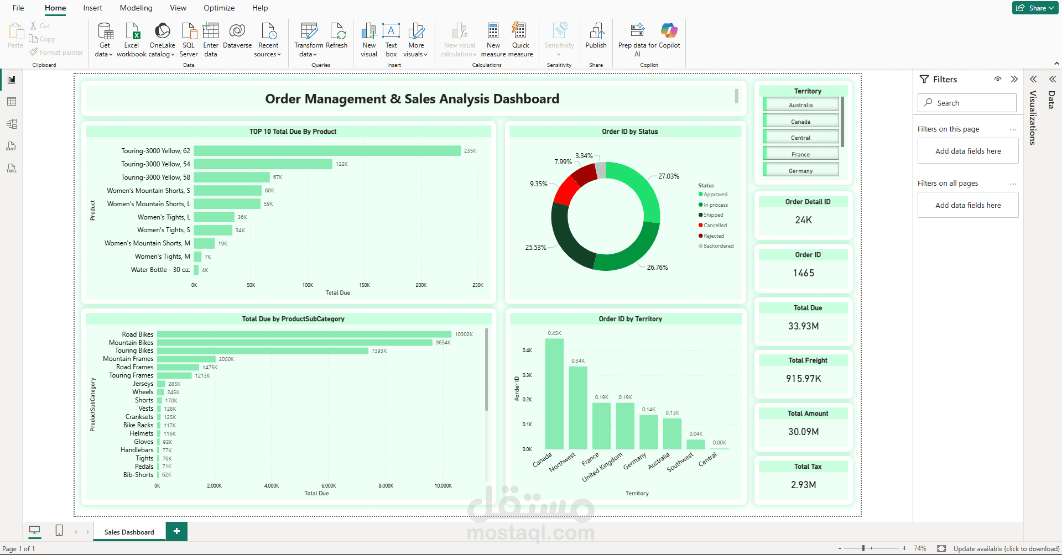Show next report page tabs arrow
Image resolution: width=1062 pixels, height=555 pixels.
[87, 532]
